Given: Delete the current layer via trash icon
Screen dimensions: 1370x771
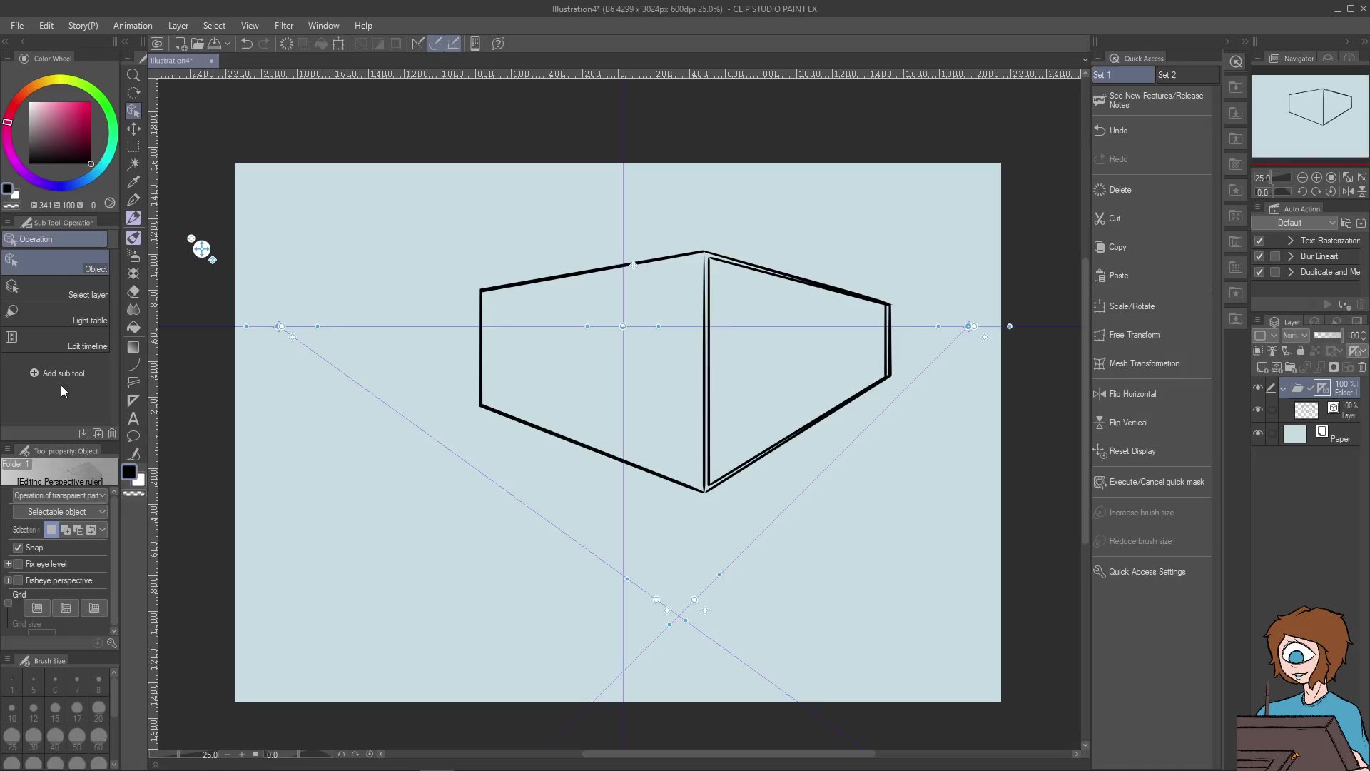Looking at the screenshot, I should [1361, 367].
